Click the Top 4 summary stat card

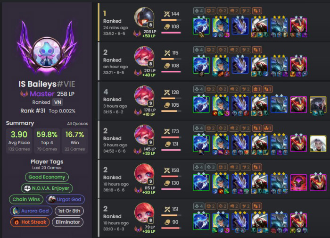point(47,141)
